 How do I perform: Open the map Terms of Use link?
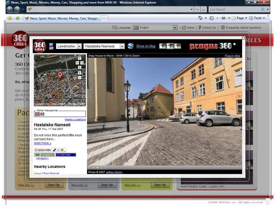coord(77,104)
